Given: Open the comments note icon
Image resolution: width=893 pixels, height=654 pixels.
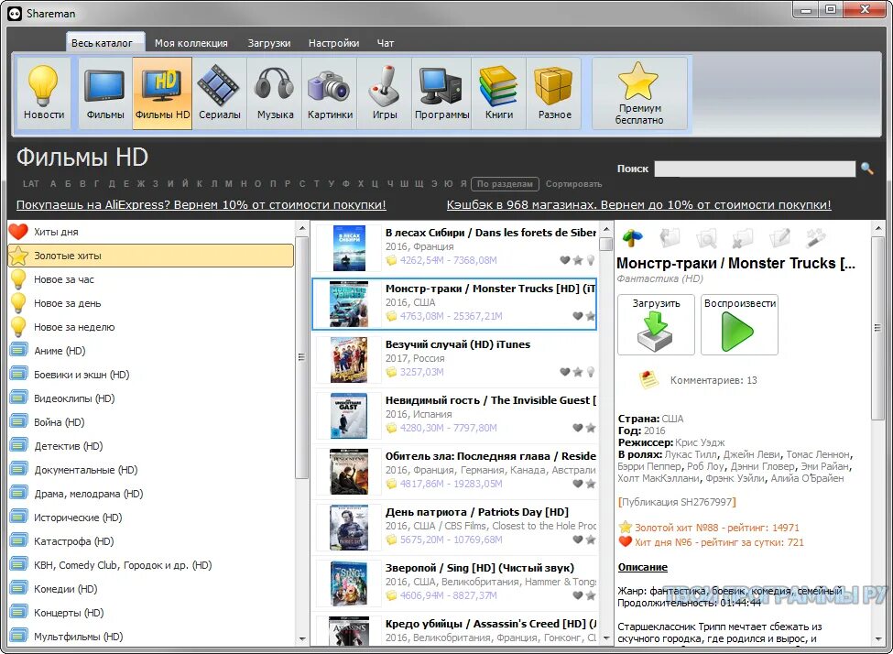Looking at the screenshot, I should 648,379.
